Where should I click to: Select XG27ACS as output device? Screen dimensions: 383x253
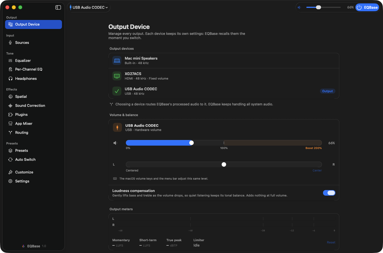[x=224, y=76]
